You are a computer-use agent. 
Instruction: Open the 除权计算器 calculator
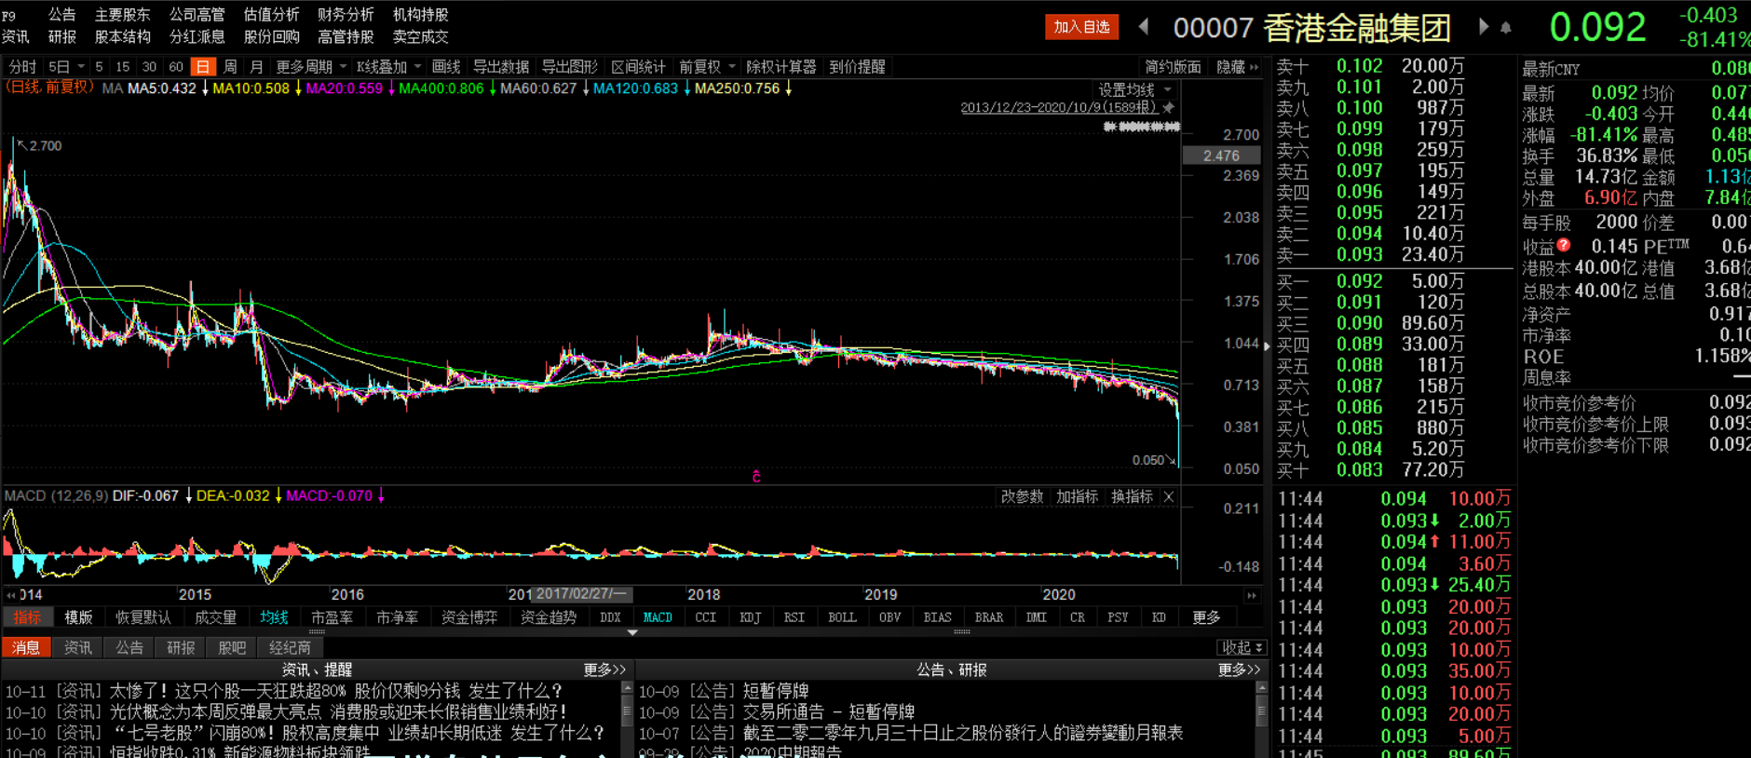click(x=781, y=67)
